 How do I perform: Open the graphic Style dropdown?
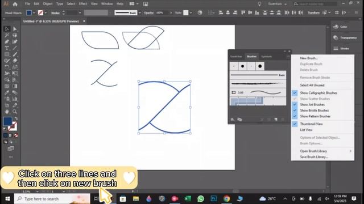(191, 12)
